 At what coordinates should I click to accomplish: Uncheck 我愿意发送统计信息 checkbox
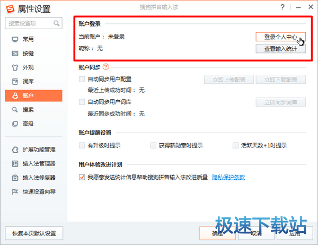[82, 177]
